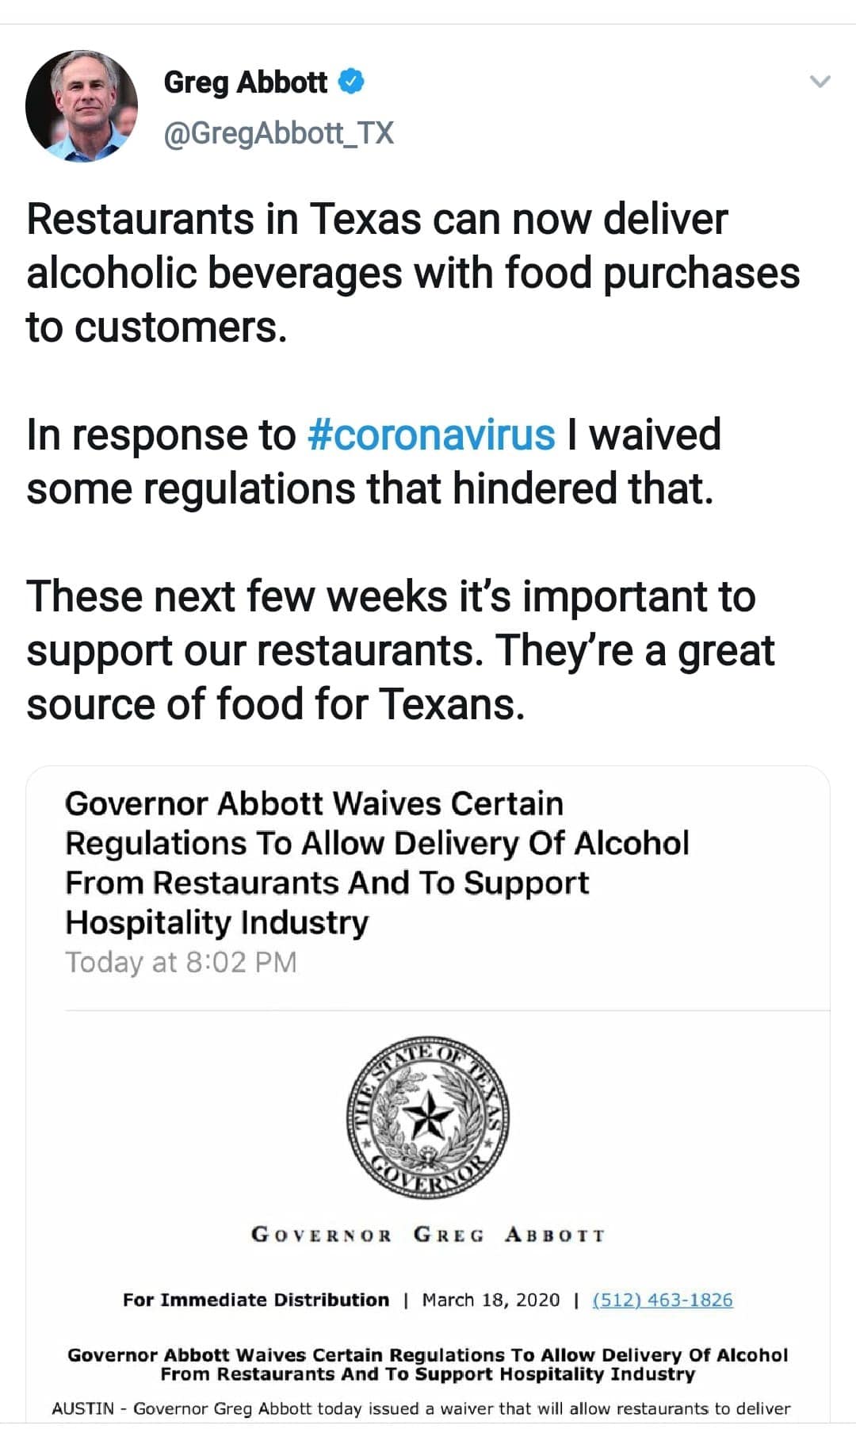The height and width of the screenshot is (1429, 856).
Task: Click the 'AUSTIN - Governor Greg Abbott today' body line
Action: [420, 1408]
